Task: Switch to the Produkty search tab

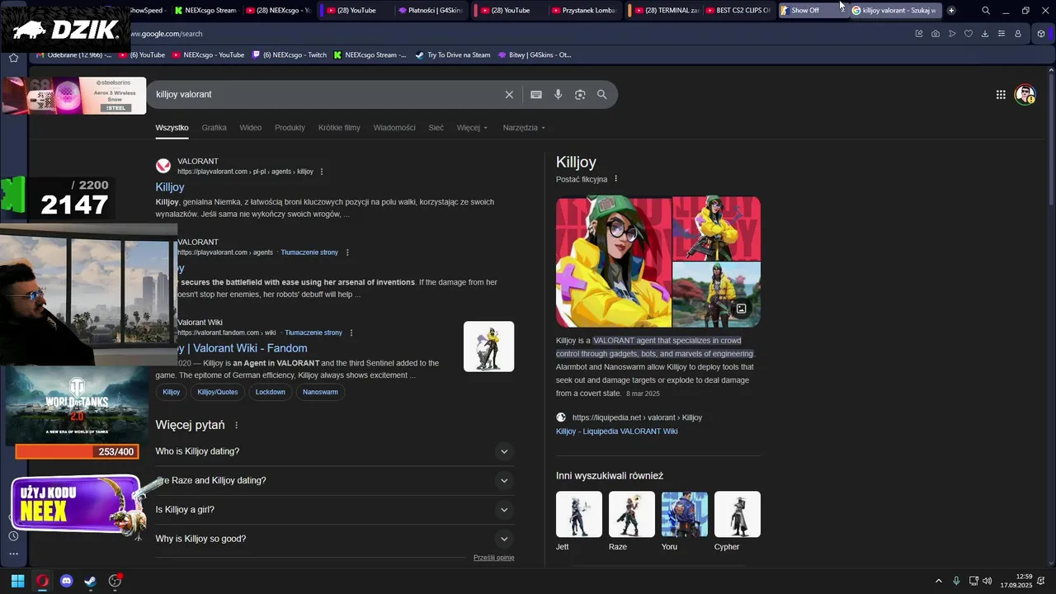Action: (x=290, y=128)
